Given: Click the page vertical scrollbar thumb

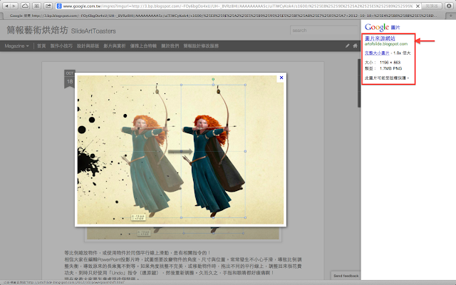Looking at the screenshot, I should click(x=359, y=83).
